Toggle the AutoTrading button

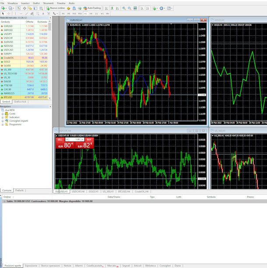tap(92, 8)
